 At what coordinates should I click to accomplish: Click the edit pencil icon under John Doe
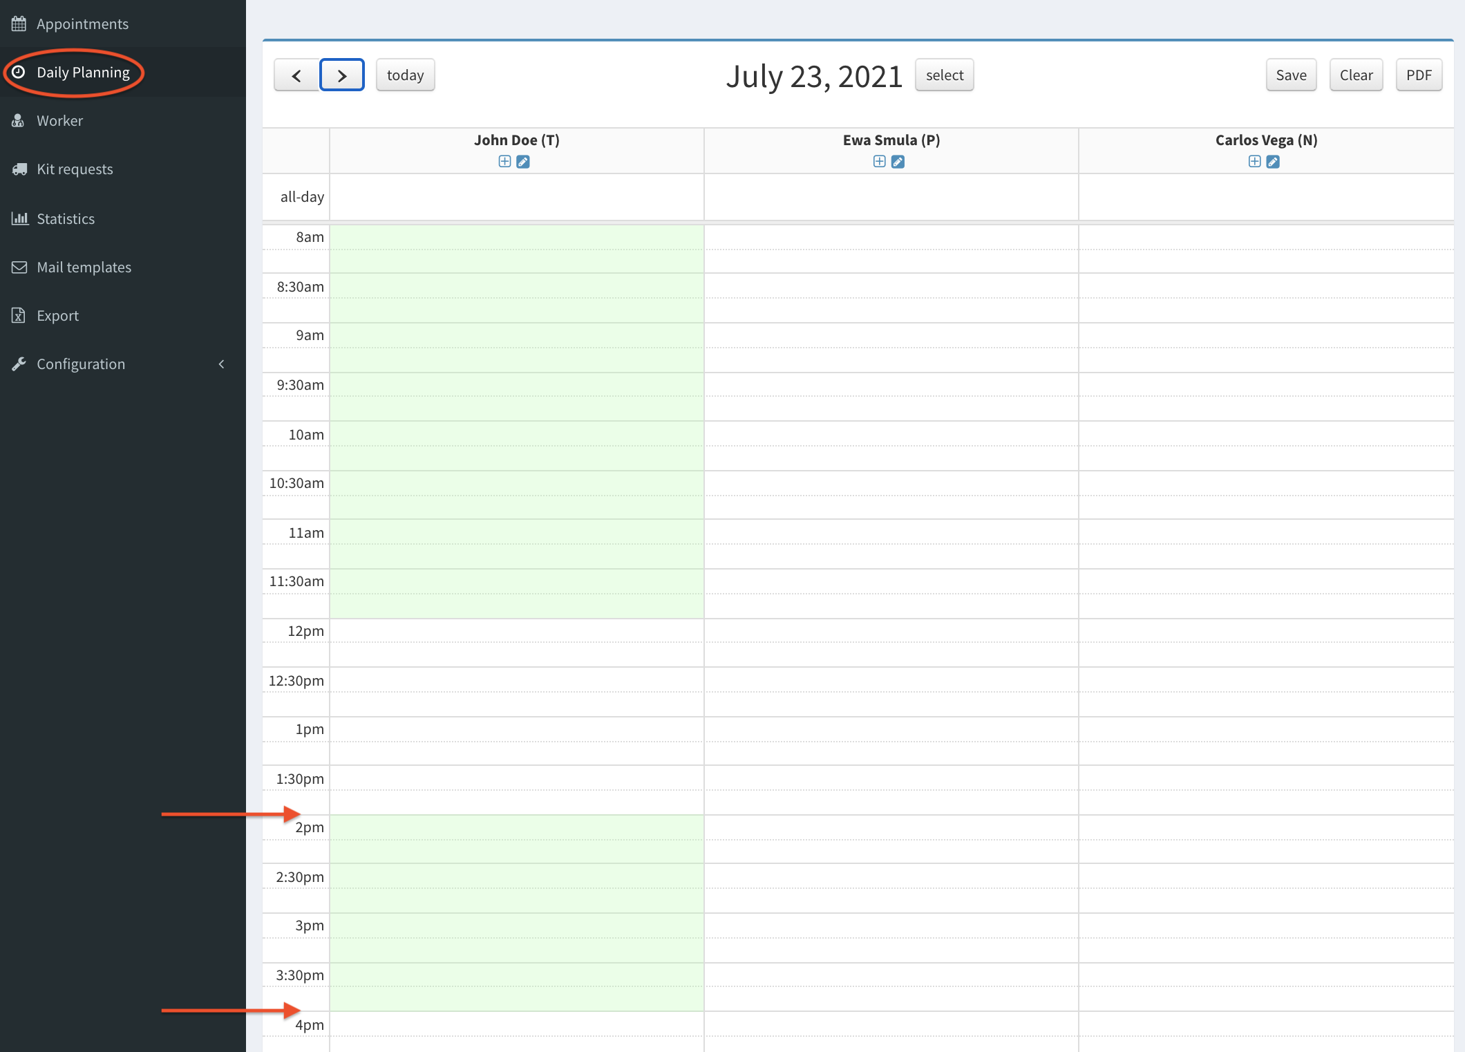(523, 162)
